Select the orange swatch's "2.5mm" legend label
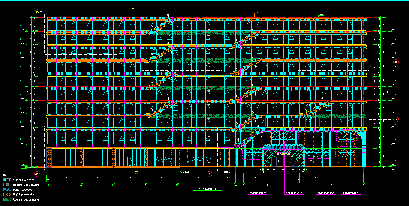The image size is (409, 206). point(23,195)
